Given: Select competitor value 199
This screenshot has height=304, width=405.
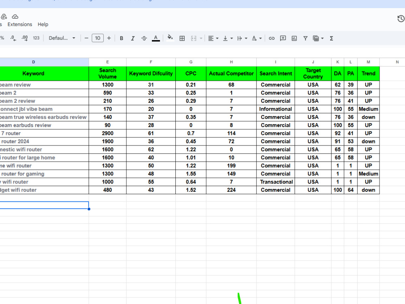Looking at the screenshot, I should pyautogui.click(x=231, y=166).
